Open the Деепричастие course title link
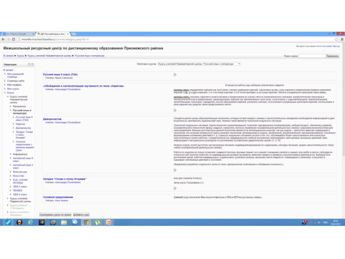Viewport: 345px width, 259px height. click(52, 119)
